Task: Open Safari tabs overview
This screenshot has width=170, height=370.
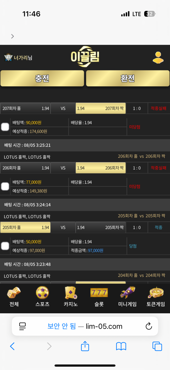Action: click(x=157, y=346)
